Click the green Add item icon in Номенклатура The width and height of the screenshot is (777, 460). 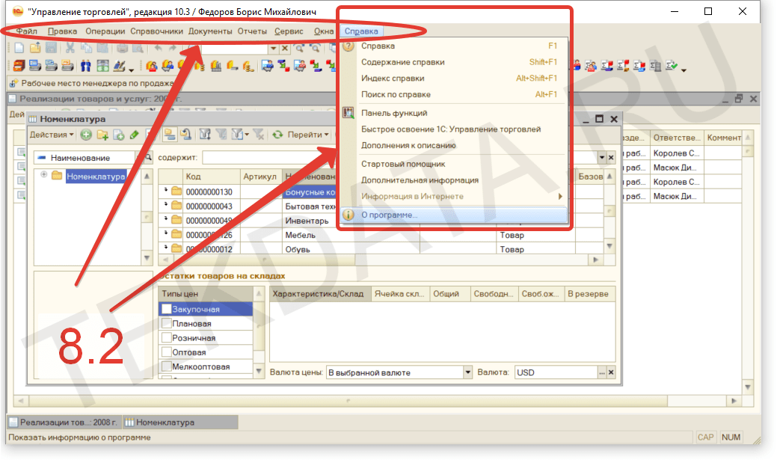pyautogui.click(x=86, y=135)
